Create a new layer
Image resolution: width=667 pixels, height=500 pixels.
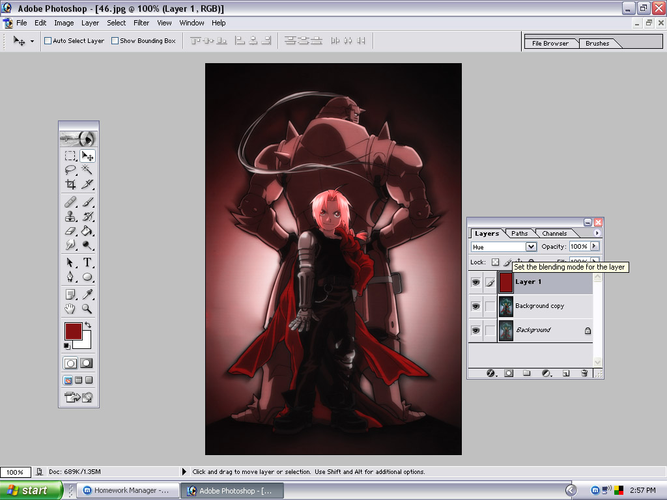click(566, 373)
